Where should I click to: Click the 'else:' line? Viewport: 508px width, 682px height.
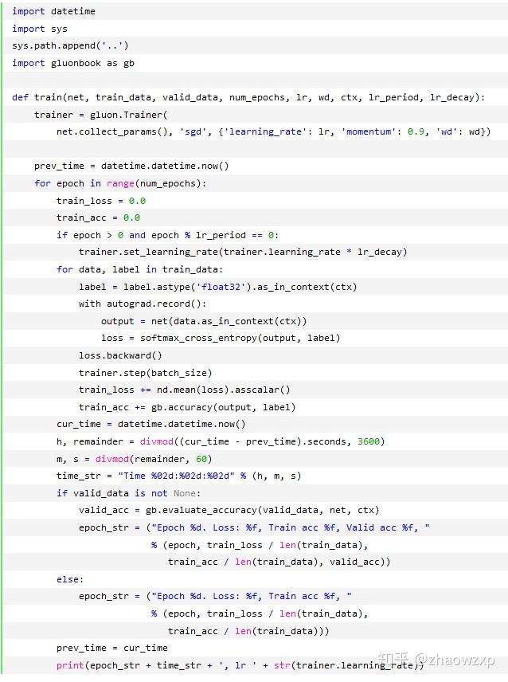[x=69, y=580]
